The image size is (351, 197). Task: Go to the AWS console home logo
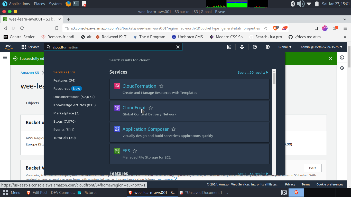pos(8,47)
